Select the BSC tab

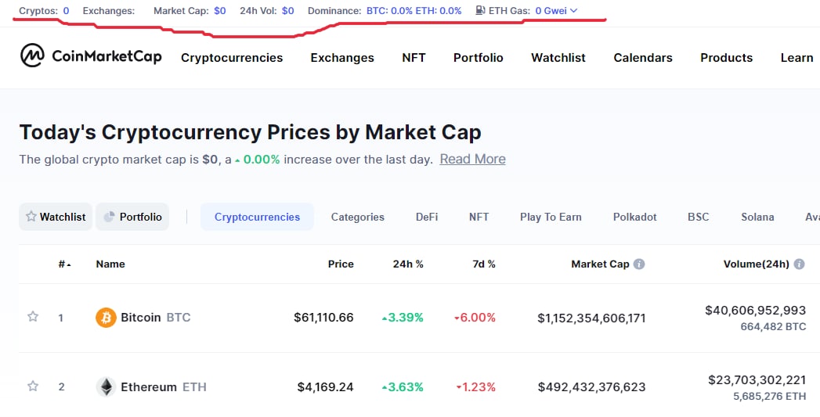[x=699, y=217]
